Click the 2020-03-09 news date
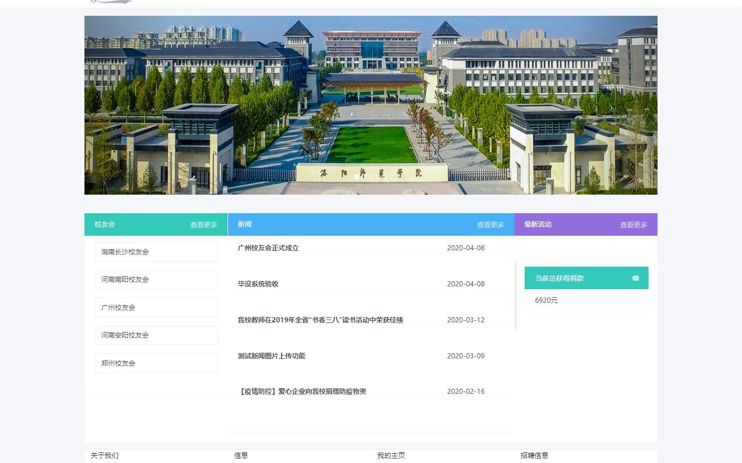Viewport: 742px width, 463px height. click(x=466, y=356)
